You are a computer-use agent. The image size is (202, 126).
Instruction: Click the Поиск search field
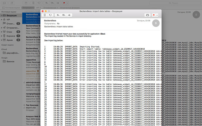[175, 3]
